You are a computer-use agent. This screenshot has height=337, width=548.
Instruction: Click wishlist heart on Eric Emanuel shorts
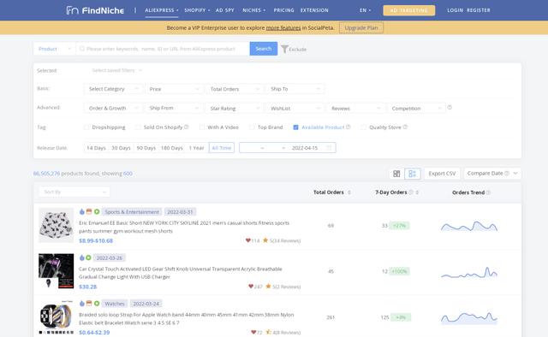[248, 240]
